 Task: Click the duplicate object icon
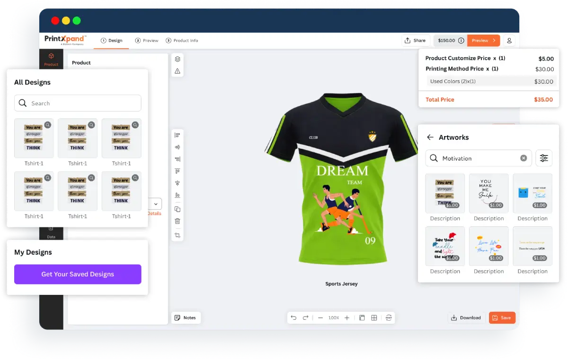177,209
